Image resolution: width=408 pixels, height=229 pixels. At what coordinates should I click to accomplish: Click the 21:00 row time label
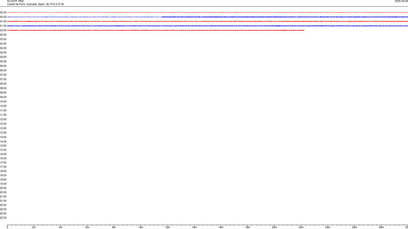tap(3, 196)
